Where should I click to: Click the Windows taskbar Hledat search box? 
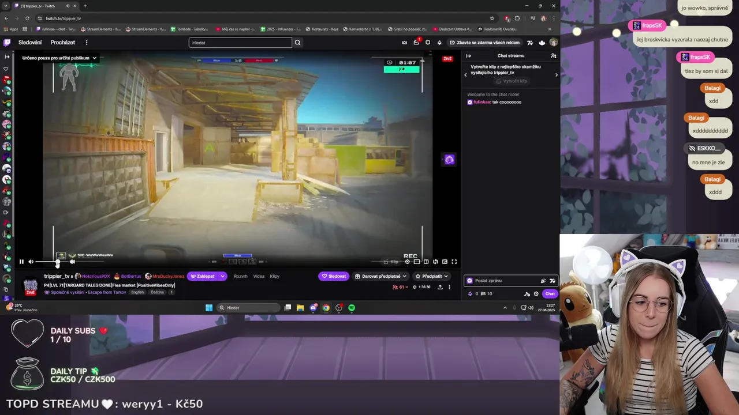tap(248, 308)
